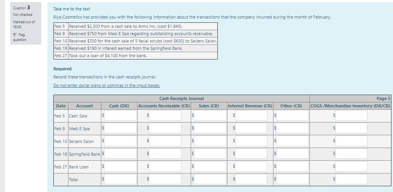Viewport: 393px width, 192px height.
Task: Click Med-E Spa Cash (DR) input
Action: (120, 128)
